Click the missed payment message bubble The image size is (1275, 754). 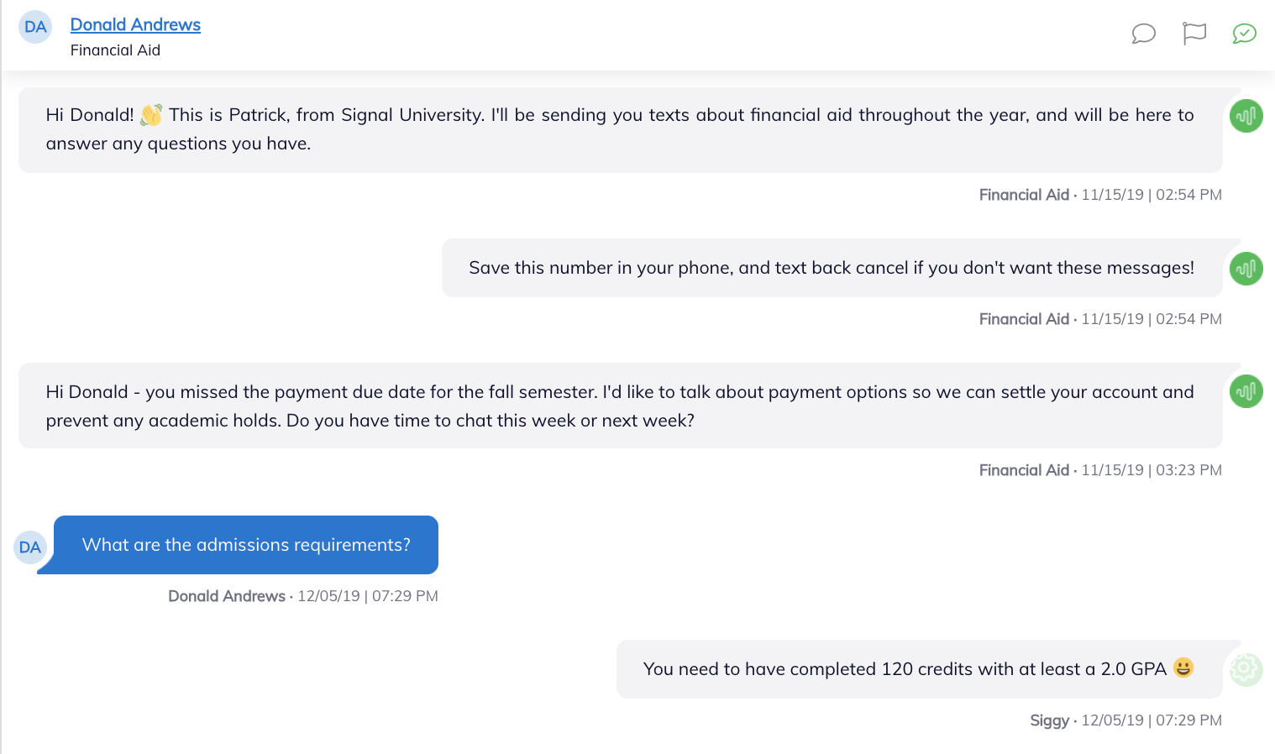(620, 406)
